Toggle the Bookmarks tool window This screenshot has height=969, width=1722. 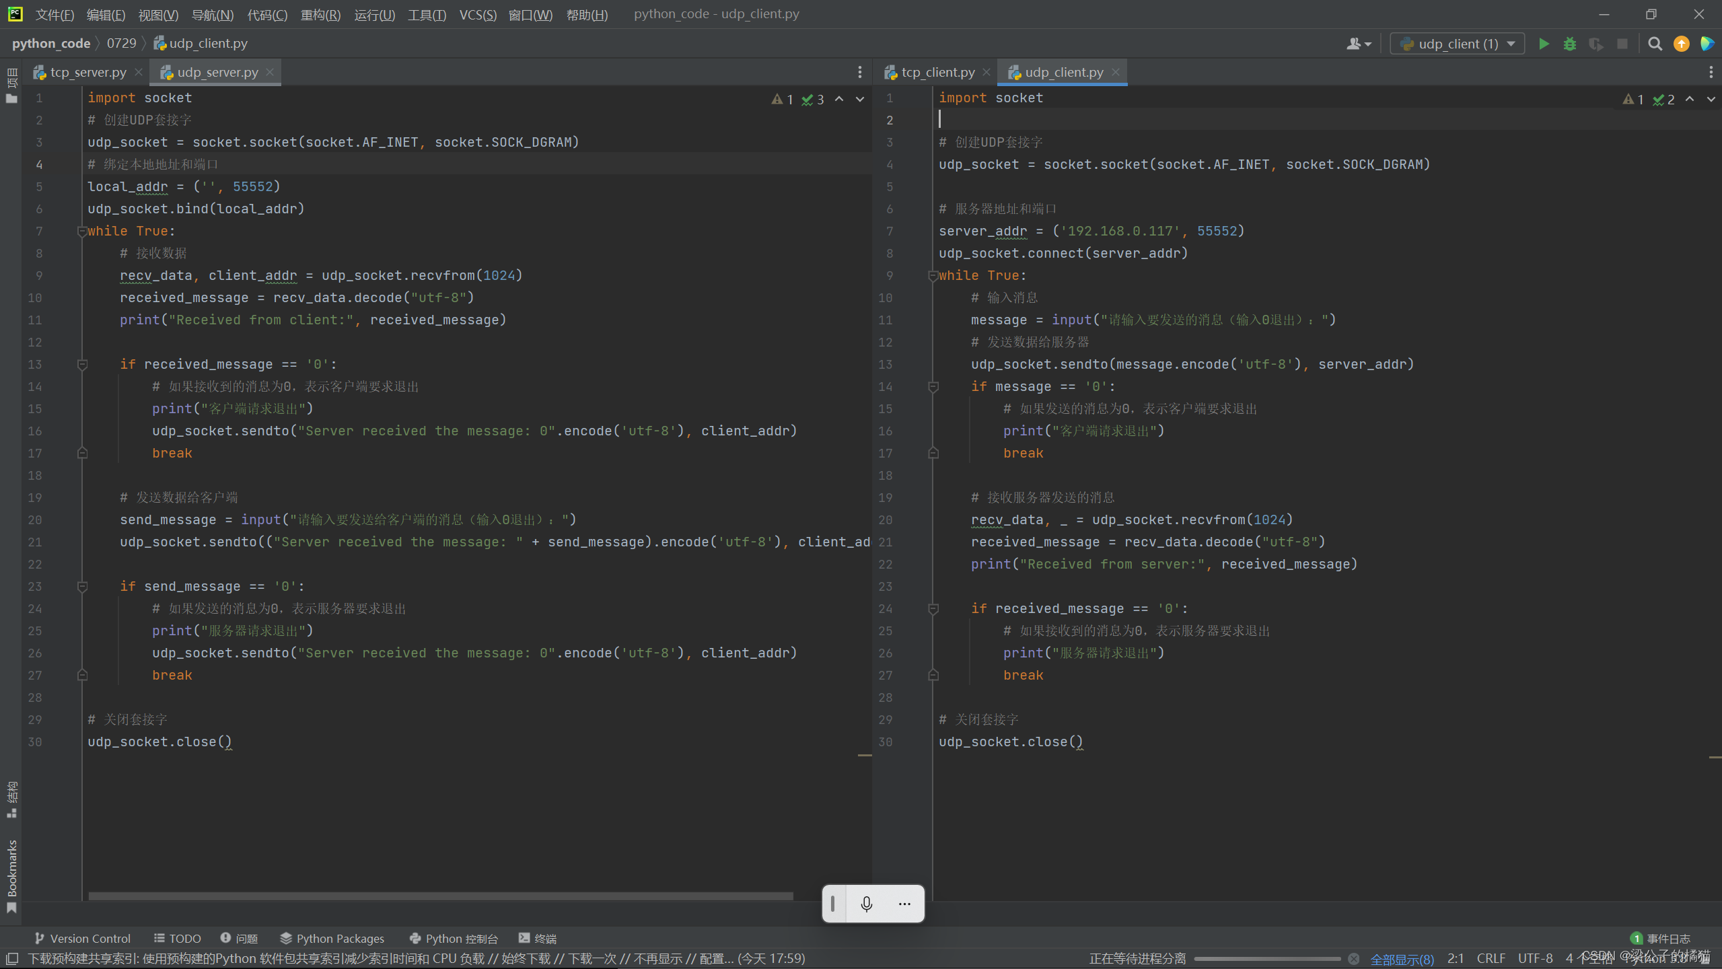[x=11, y=868]
